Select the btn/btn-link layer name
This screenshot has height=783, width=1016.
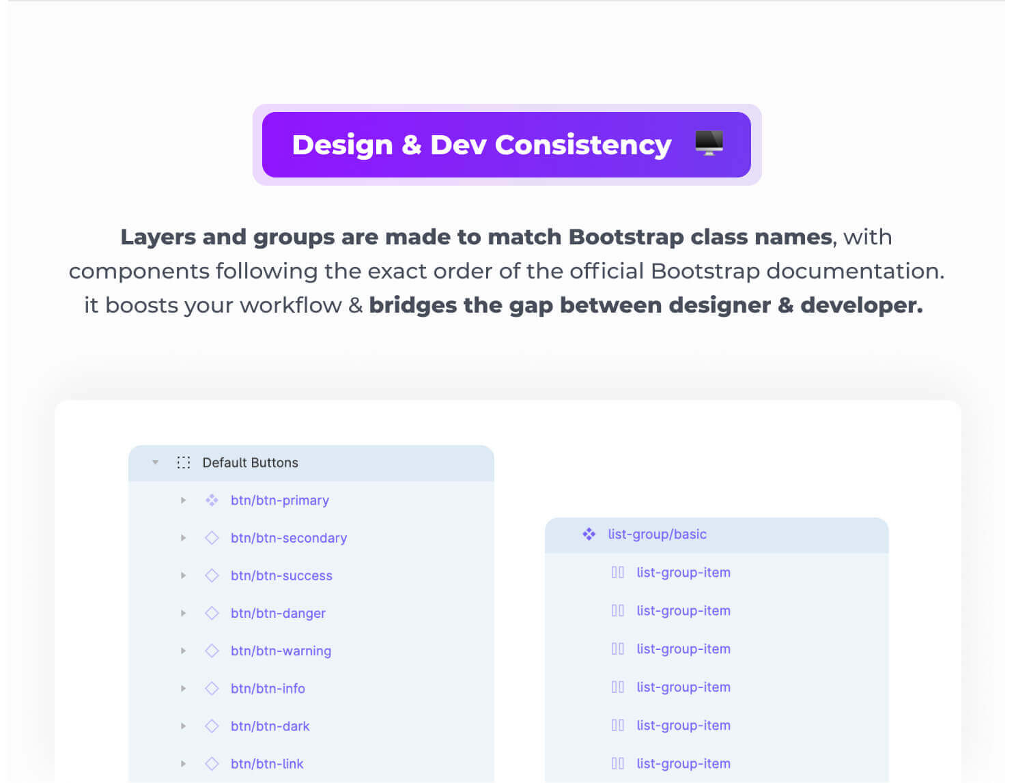point(267,763)
